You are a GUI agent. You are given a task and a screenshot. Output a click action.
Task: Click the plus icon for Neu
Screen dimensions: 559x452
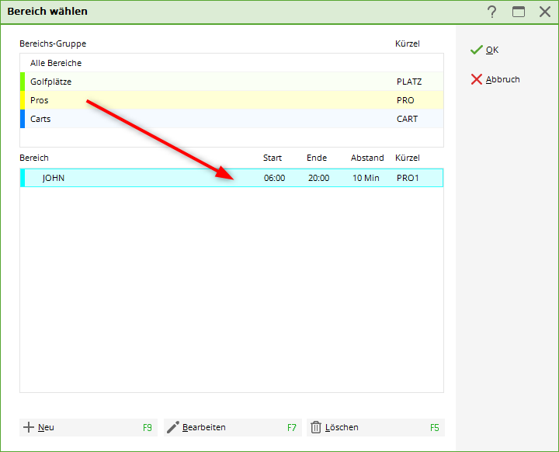29,427
